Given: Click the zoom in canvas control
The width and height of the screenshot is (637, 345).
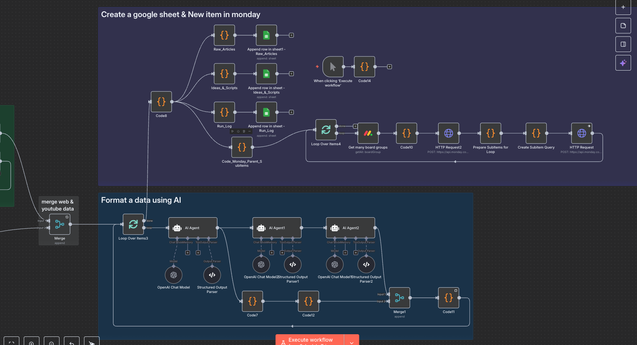Looking at the screenshot, I should click(32, 341).
